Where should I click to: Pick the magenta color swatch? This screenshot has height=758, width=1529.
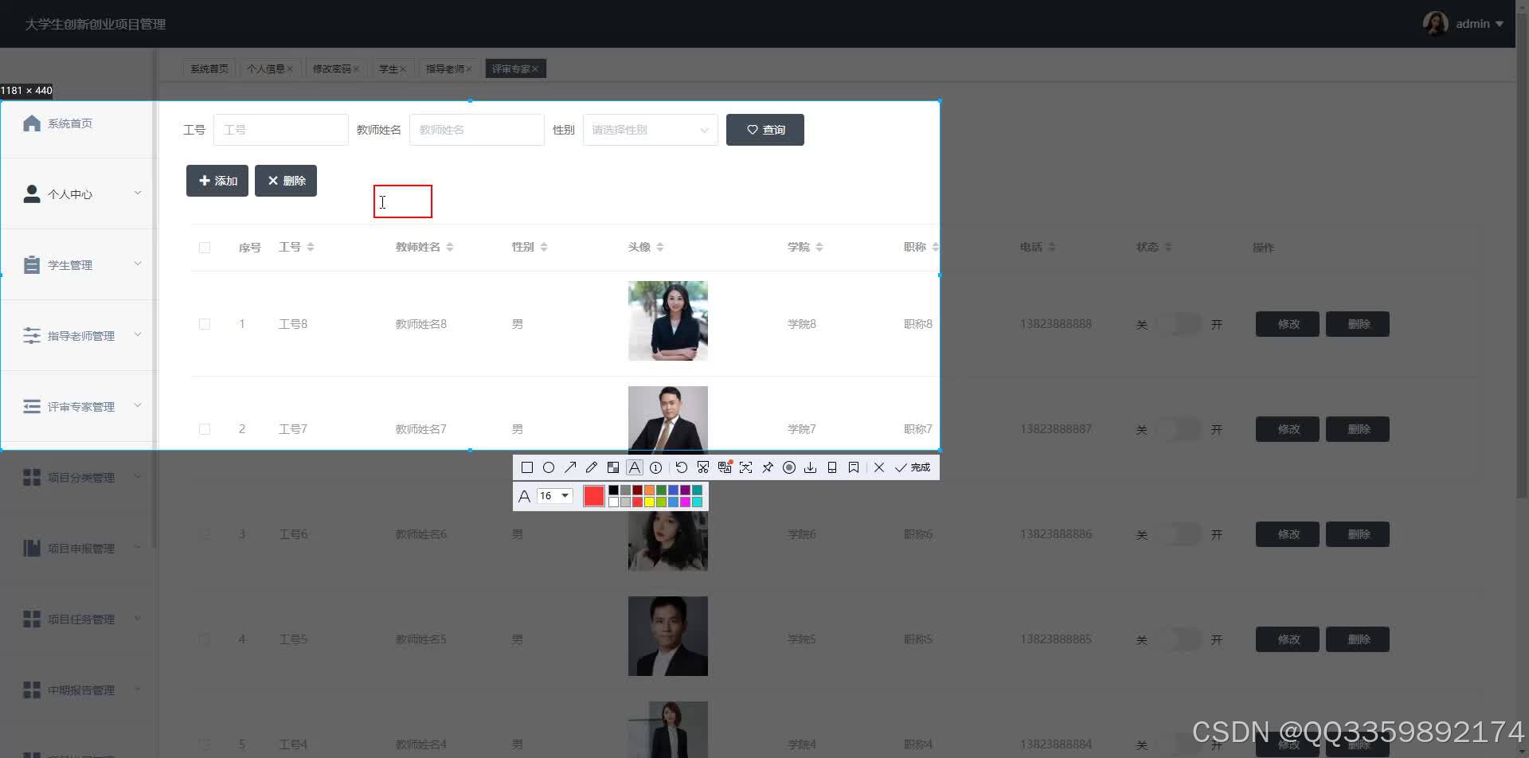click(685, 502)
